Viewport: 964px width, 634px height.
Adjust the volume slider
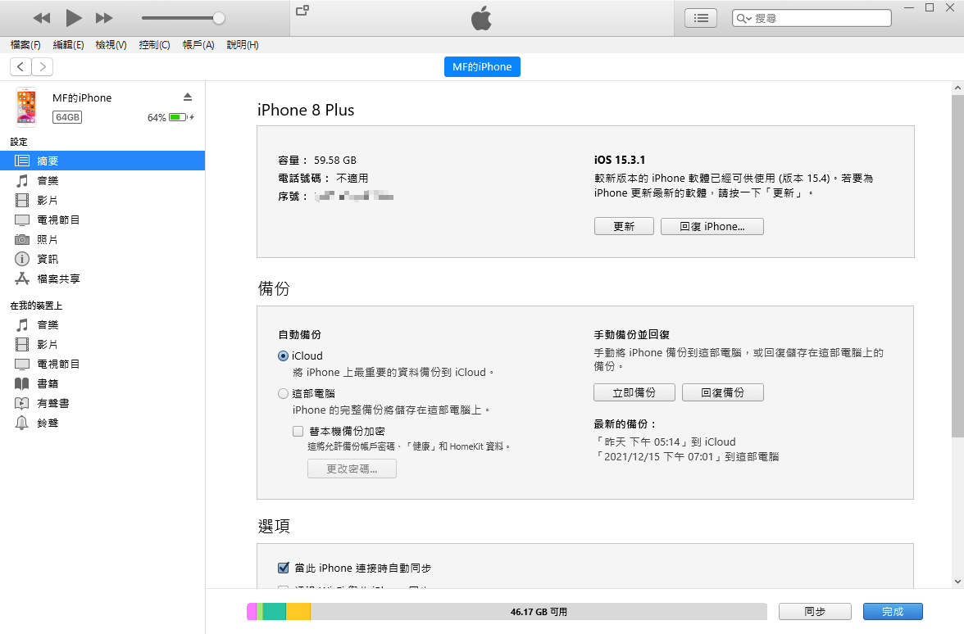(x=217, y=17)
